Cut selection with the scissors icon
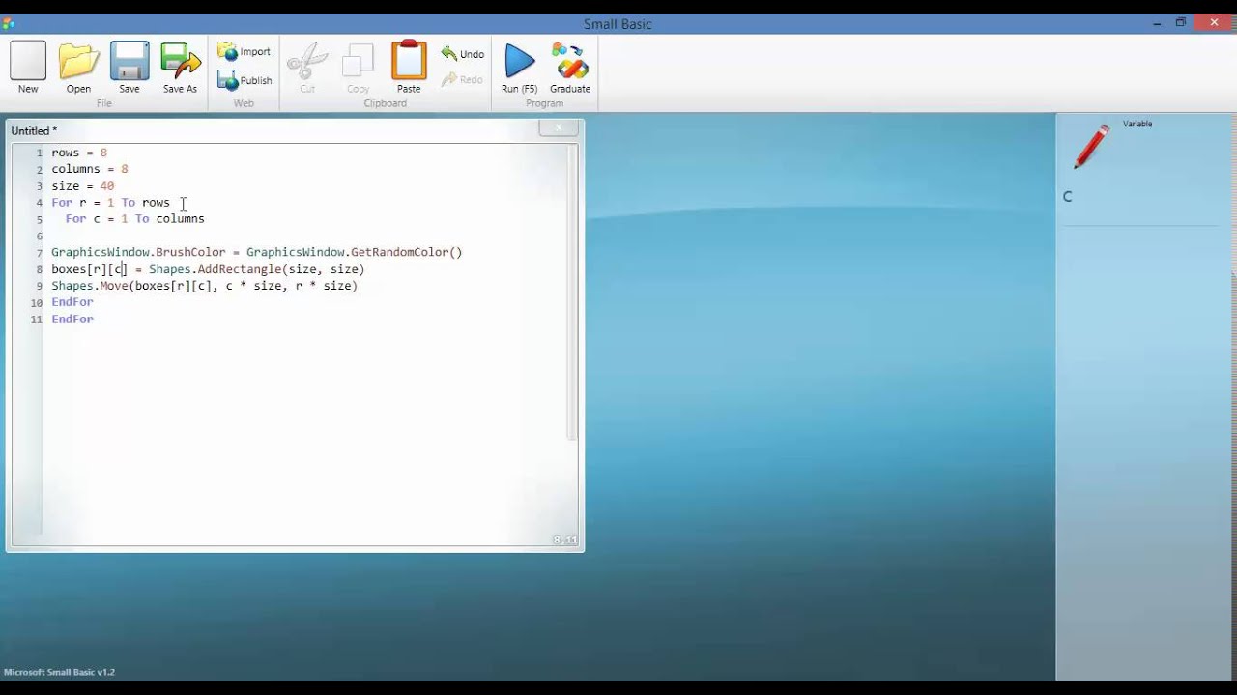Viewport: 1237px width, 695px height. tap(307, 67)
